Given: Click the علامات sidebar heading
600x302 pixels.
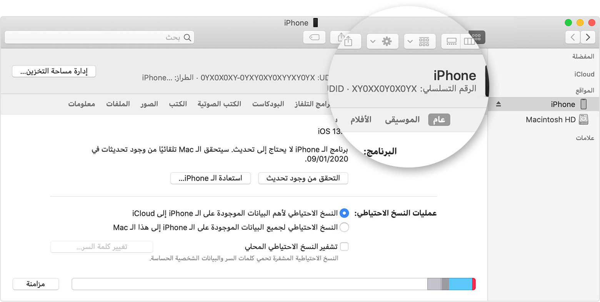Looking at the screenshot, I should pos(585,138).
